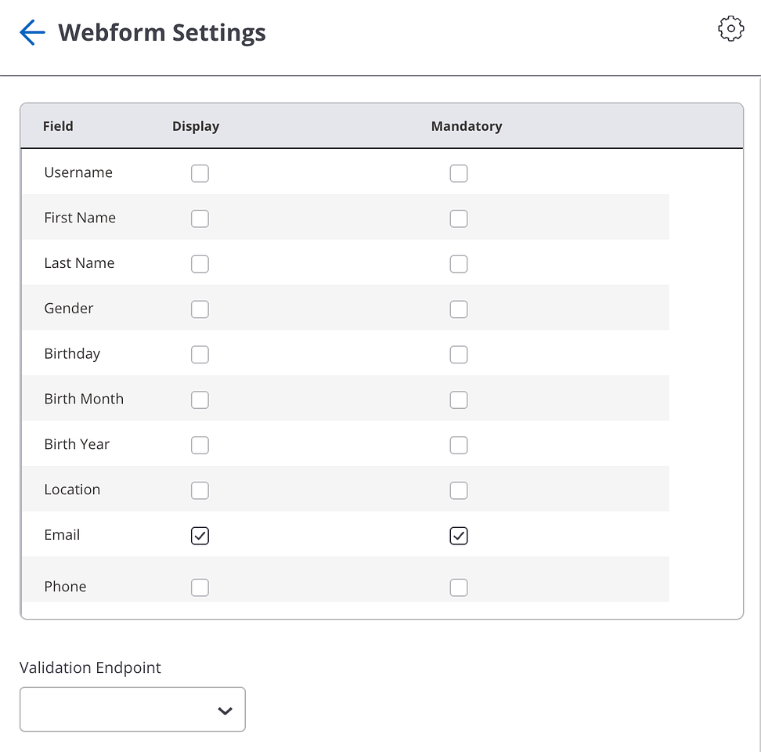Toggle Birth Month Display checkbox
The image size is (761, 752).
point(200,400)
